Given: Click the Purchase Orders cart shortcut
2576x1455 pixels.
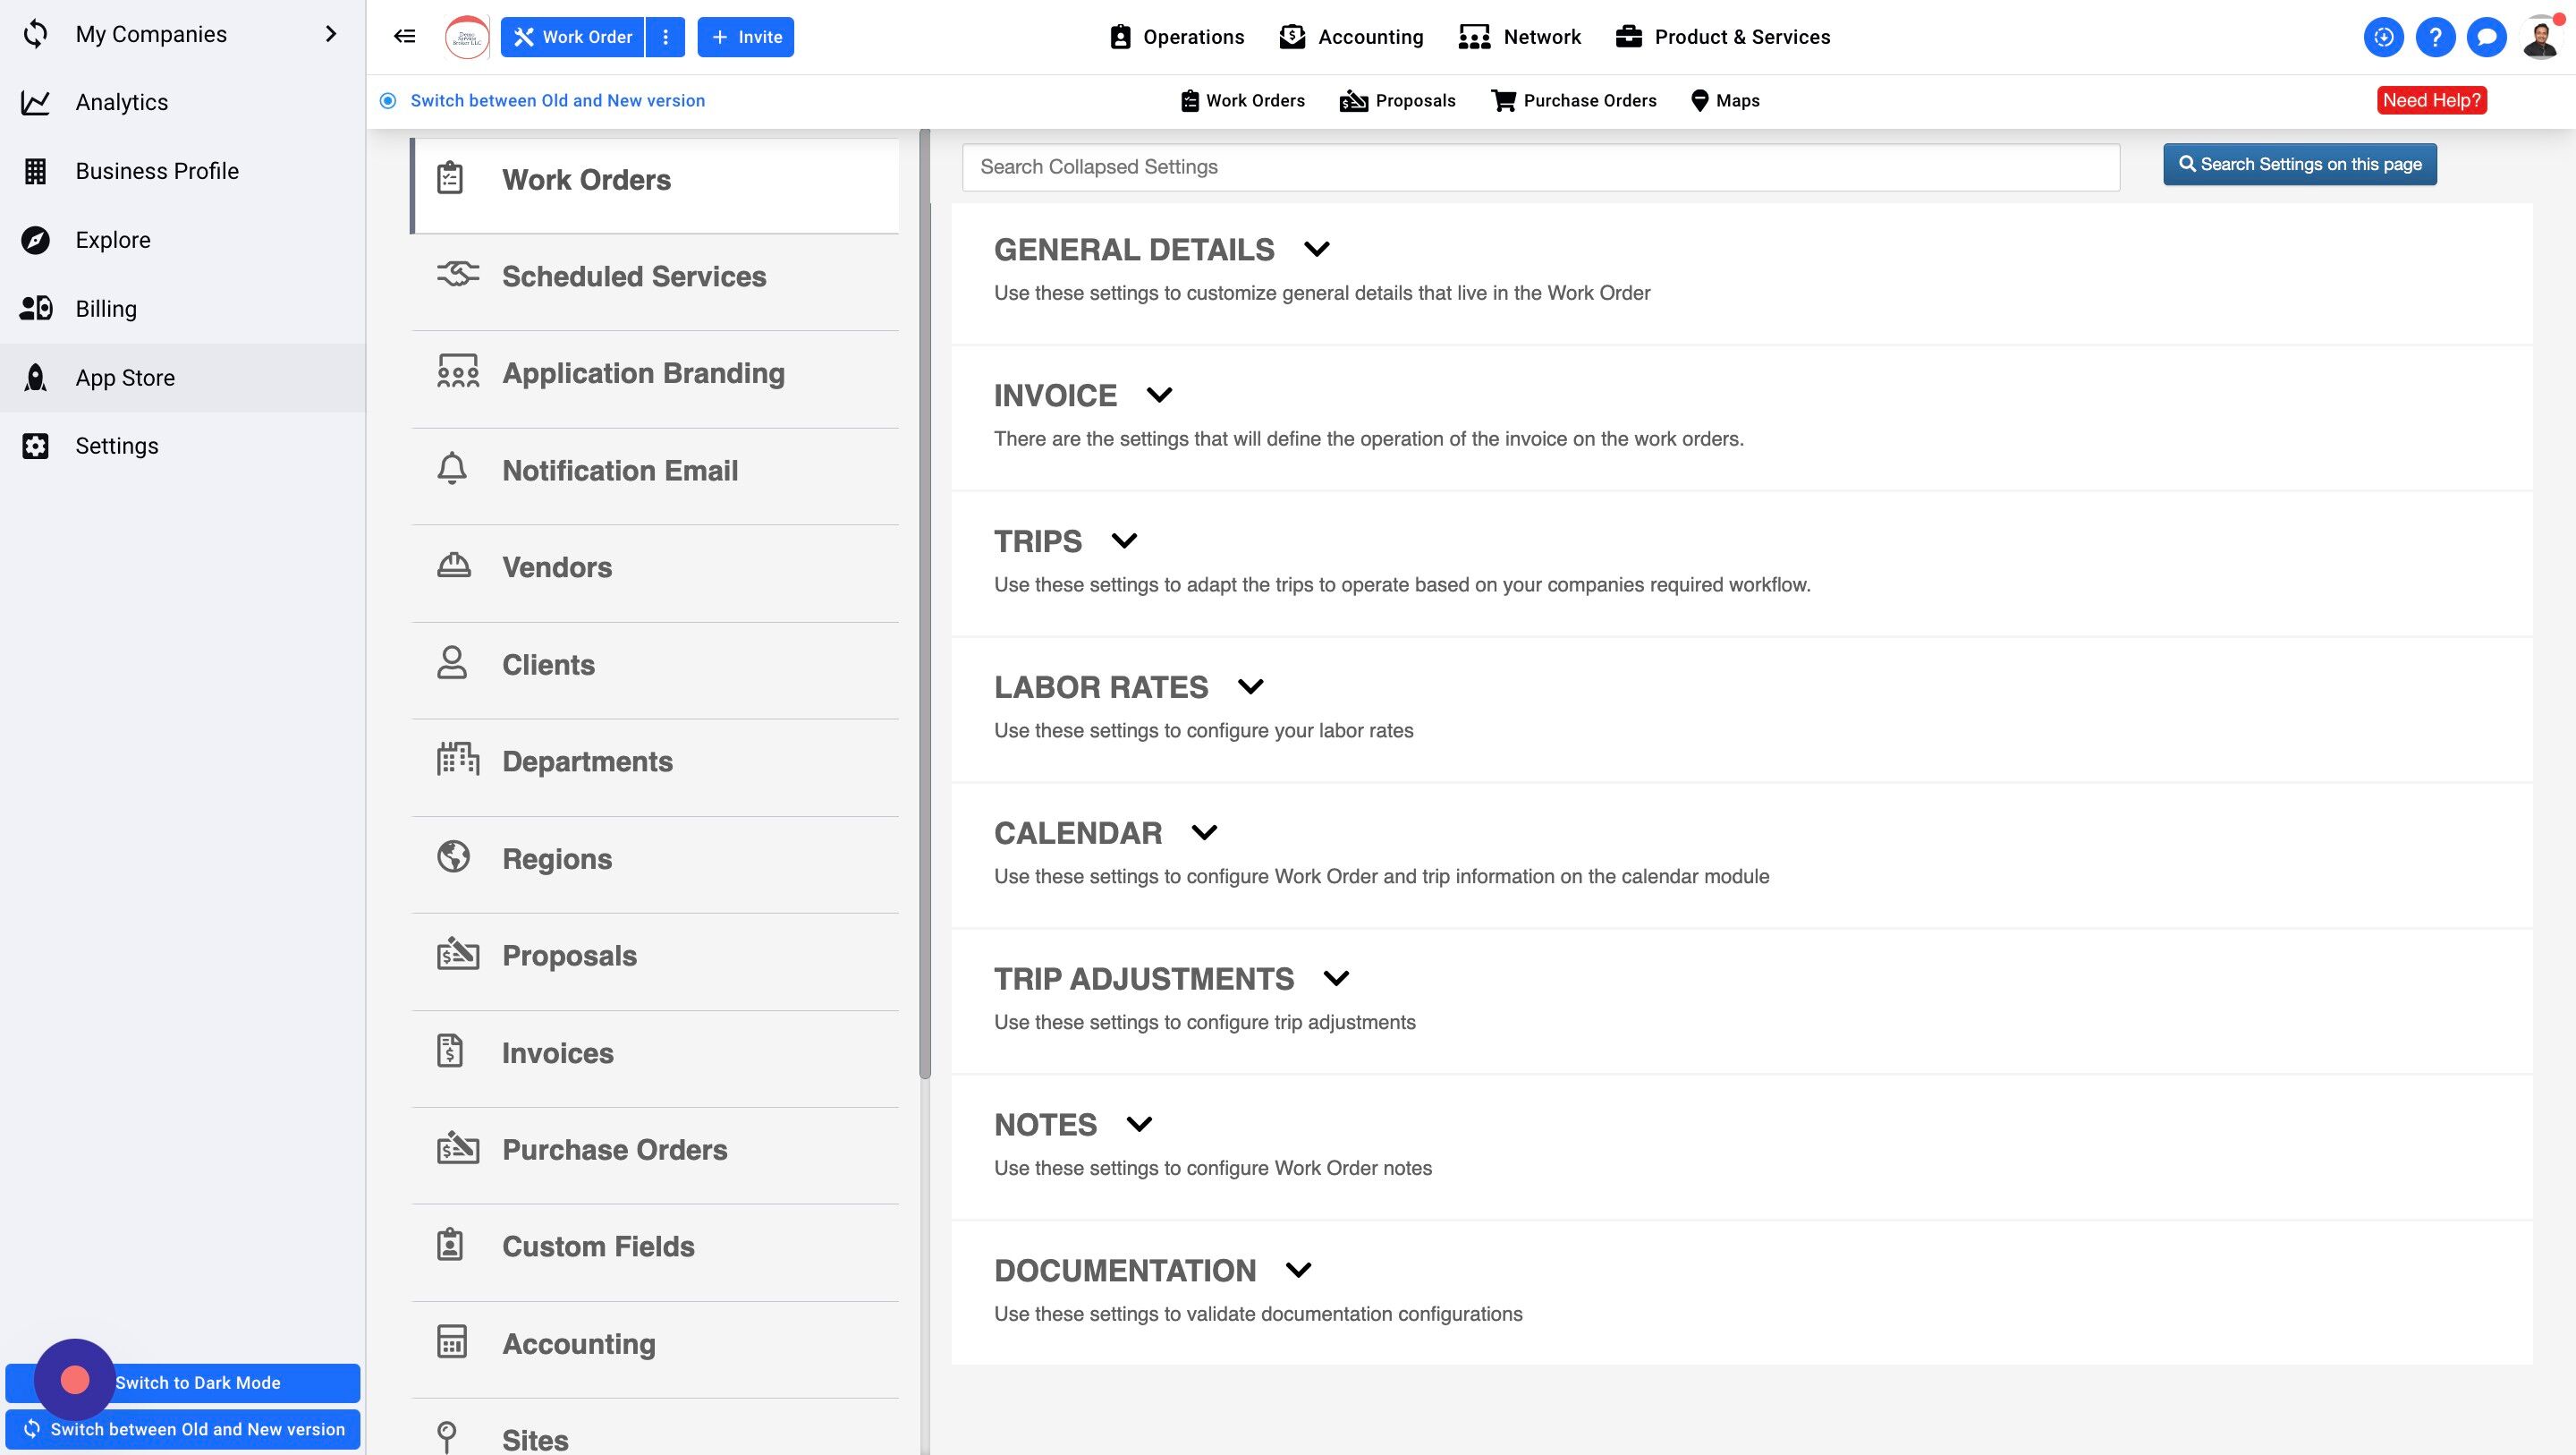Looking at the screenshot, I should point(1573,100).
